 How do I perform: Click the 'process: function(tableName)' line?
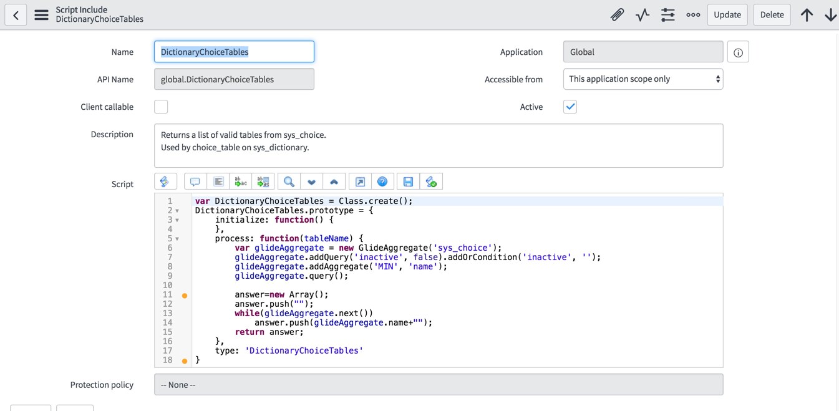click(289, 238)
